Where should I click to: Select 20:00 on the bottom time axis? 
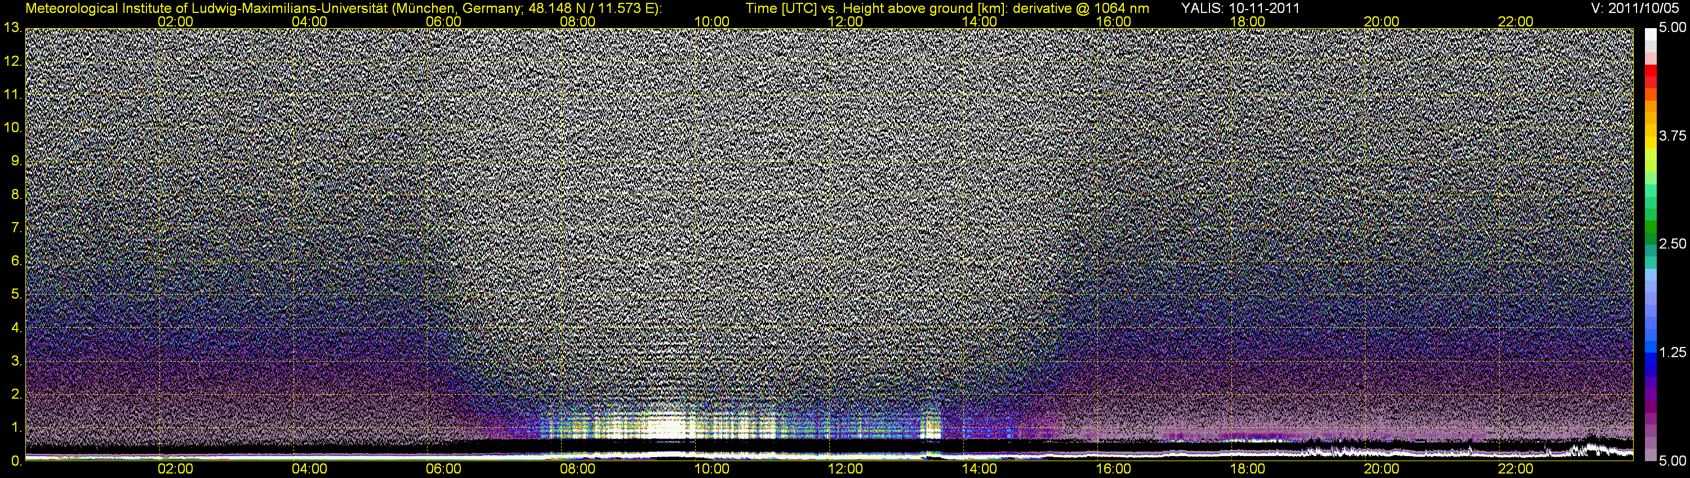[1382, 470]
